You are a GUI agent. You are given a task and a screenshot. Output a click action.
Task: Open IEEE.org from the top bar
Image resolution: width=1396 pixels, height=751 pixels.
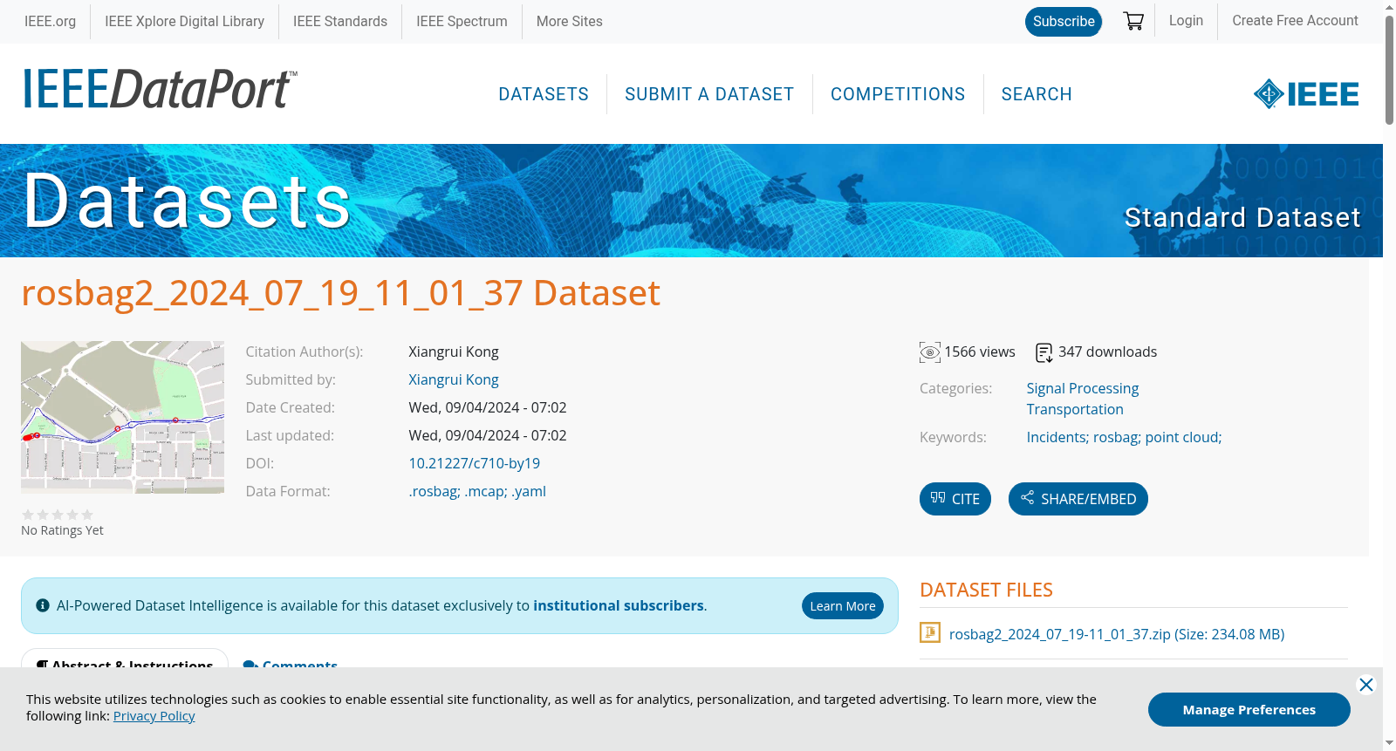[x=50, y=22]
